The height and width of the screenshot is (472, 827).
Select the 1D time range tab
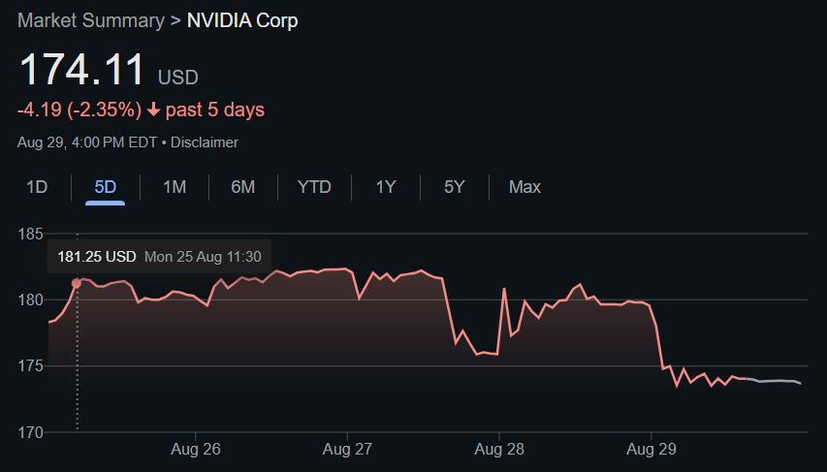click(37, 187)
